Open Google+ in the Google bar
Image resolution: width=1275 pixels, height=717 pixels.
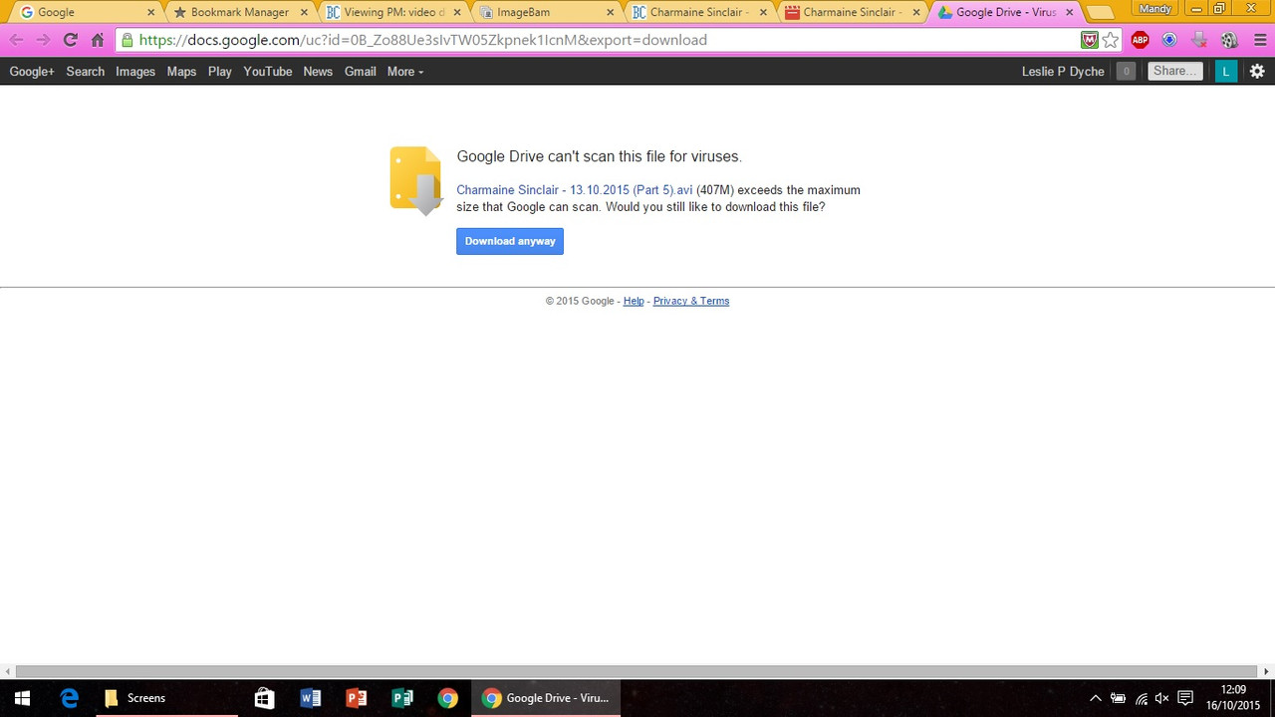pos(32,72)
